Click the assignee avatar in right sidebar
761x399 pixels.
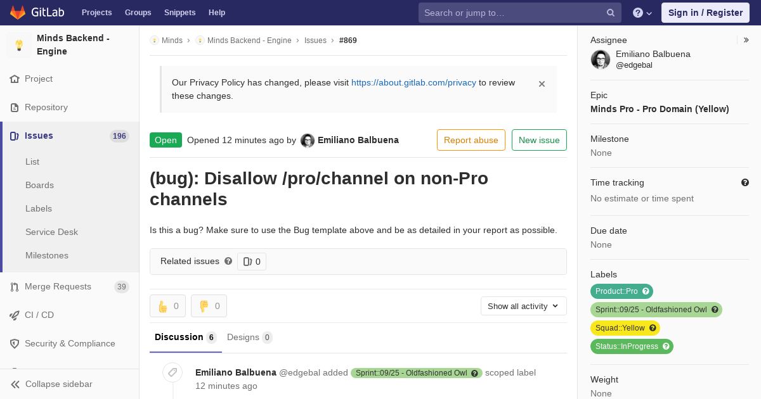click(x=601, y=60)
